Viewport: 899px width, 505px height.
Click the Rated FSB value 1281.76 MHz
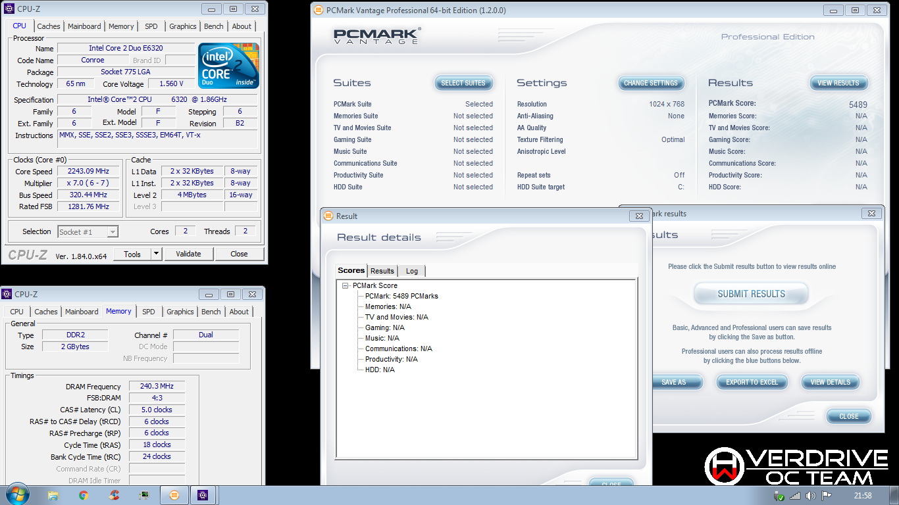point(88,206)
